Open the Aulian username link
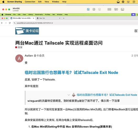138x131 pixels. (x=29, y=56)
